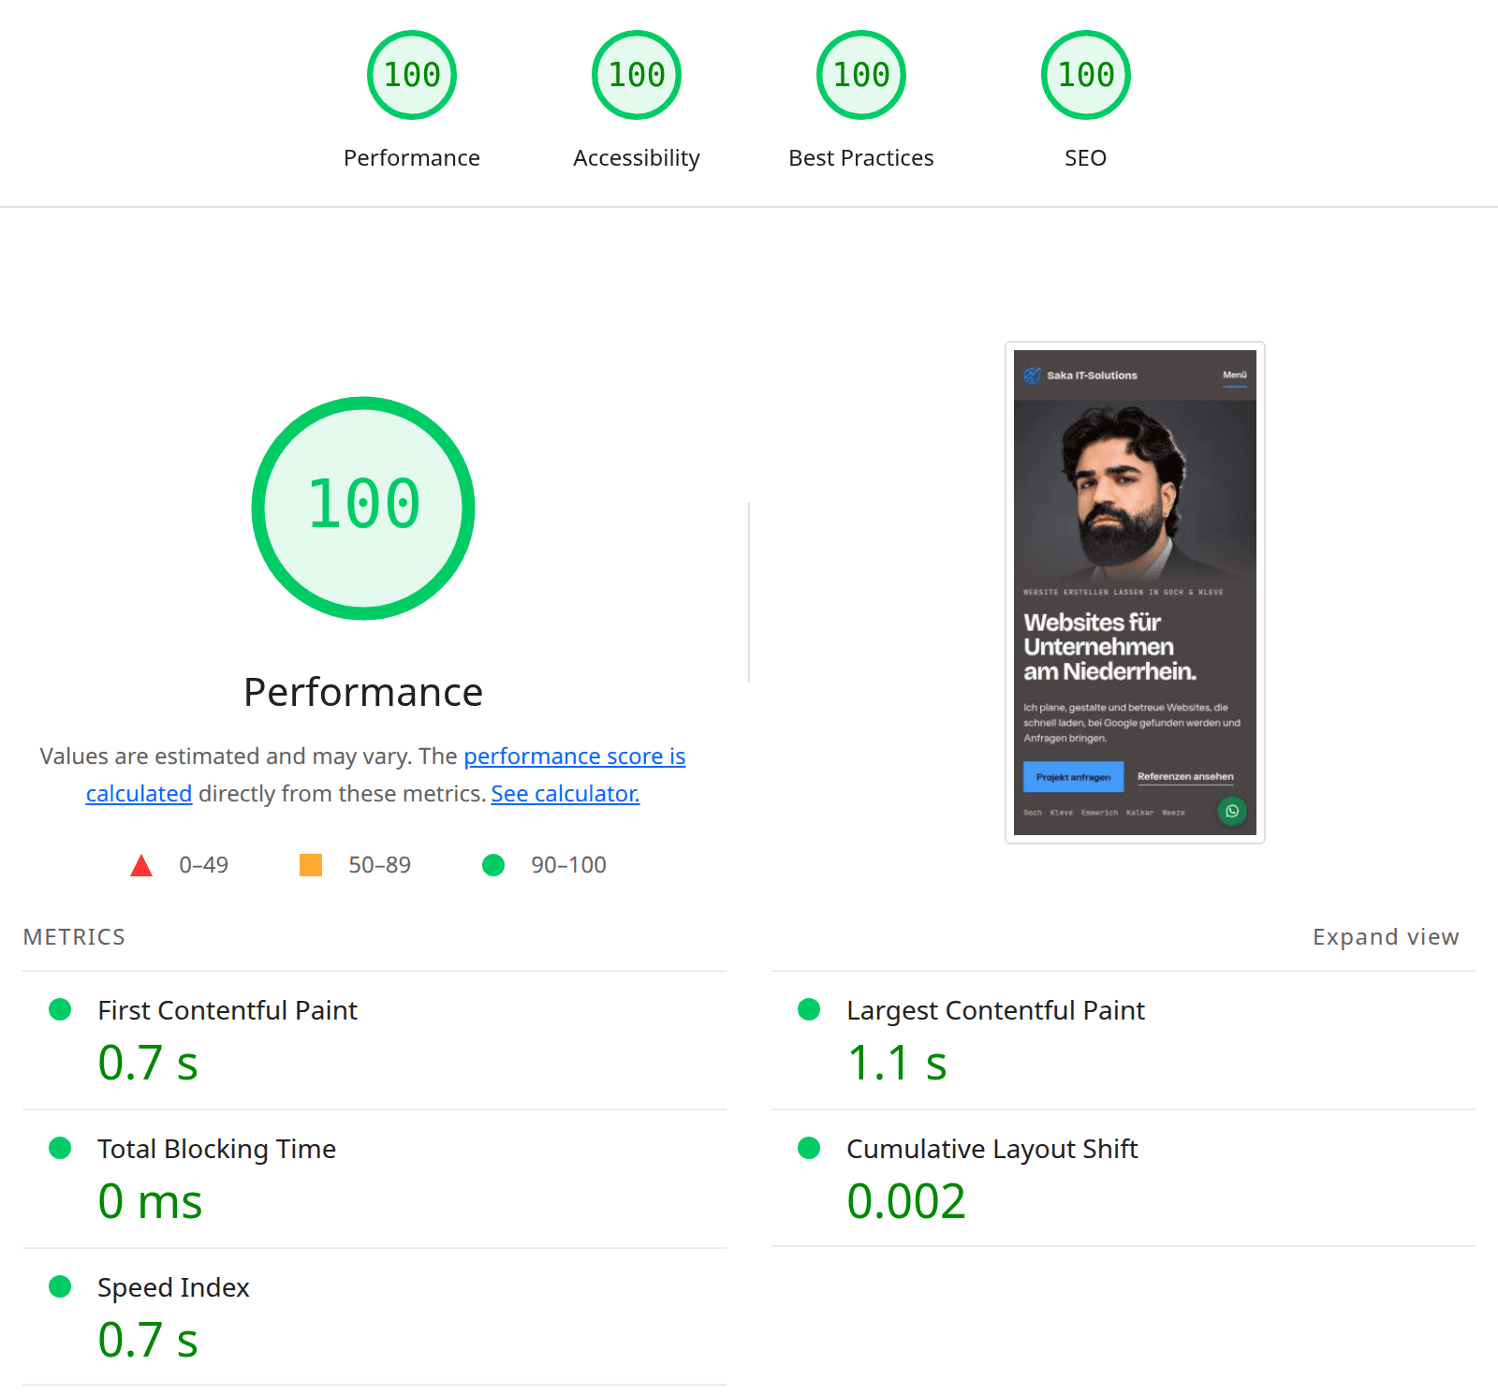Click green dot beside Largest Contentful Paint
Screen dimensions: 1498x1395
pyautogui.click(x=809, y=1009)
